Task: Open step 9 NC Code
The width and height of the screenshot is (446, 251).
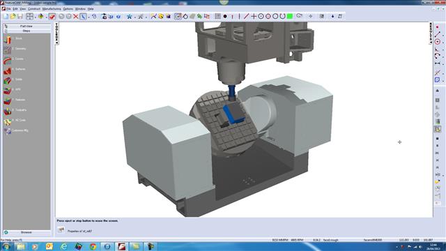Action: point(15,121)
